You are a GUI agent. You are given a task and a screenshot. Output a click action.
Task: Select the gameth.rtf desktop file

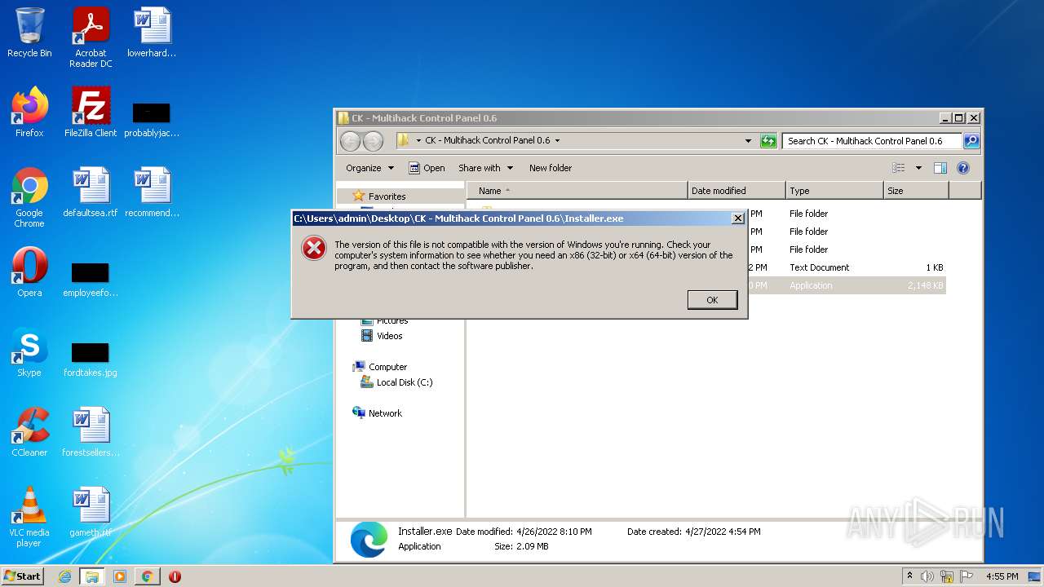(91, 512)
